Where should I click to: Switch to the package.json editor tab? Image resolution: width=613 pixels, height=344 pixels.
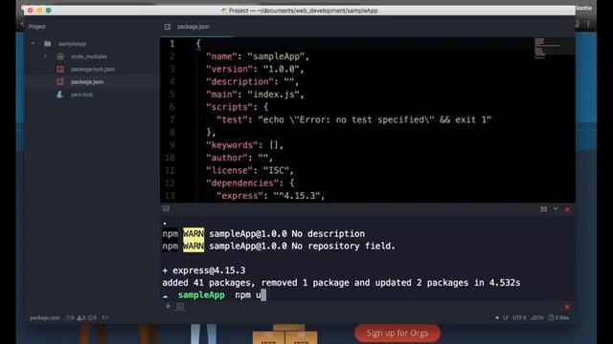point(193,27)
